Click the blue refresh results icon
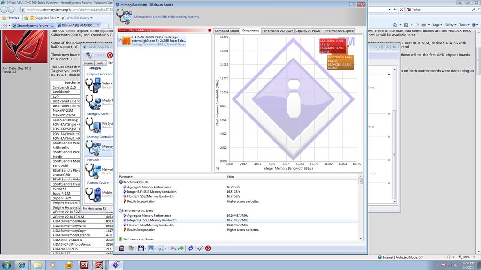Viewport: 481px width, 270px height. [x=191, y=248]
